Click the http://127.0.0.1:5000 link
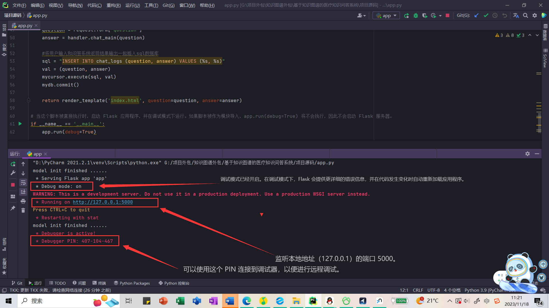The image size is (549, 308). pyautogui.click(x=103, y=202)
